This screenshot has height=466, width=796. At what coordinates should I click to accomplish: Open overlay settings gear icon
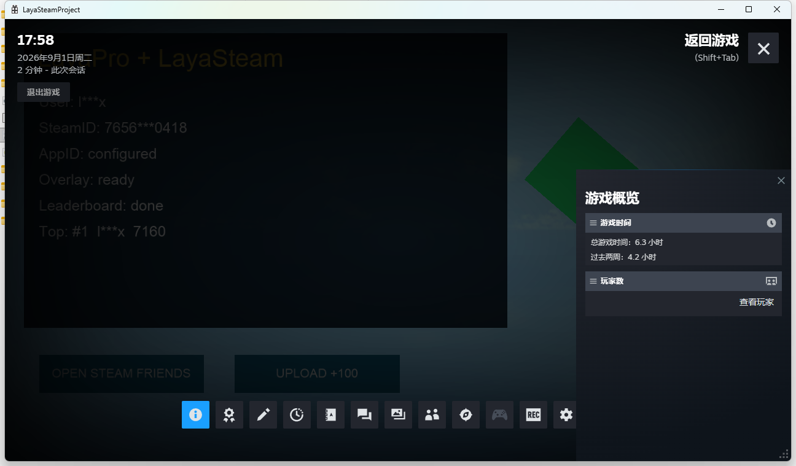(565, 414)
